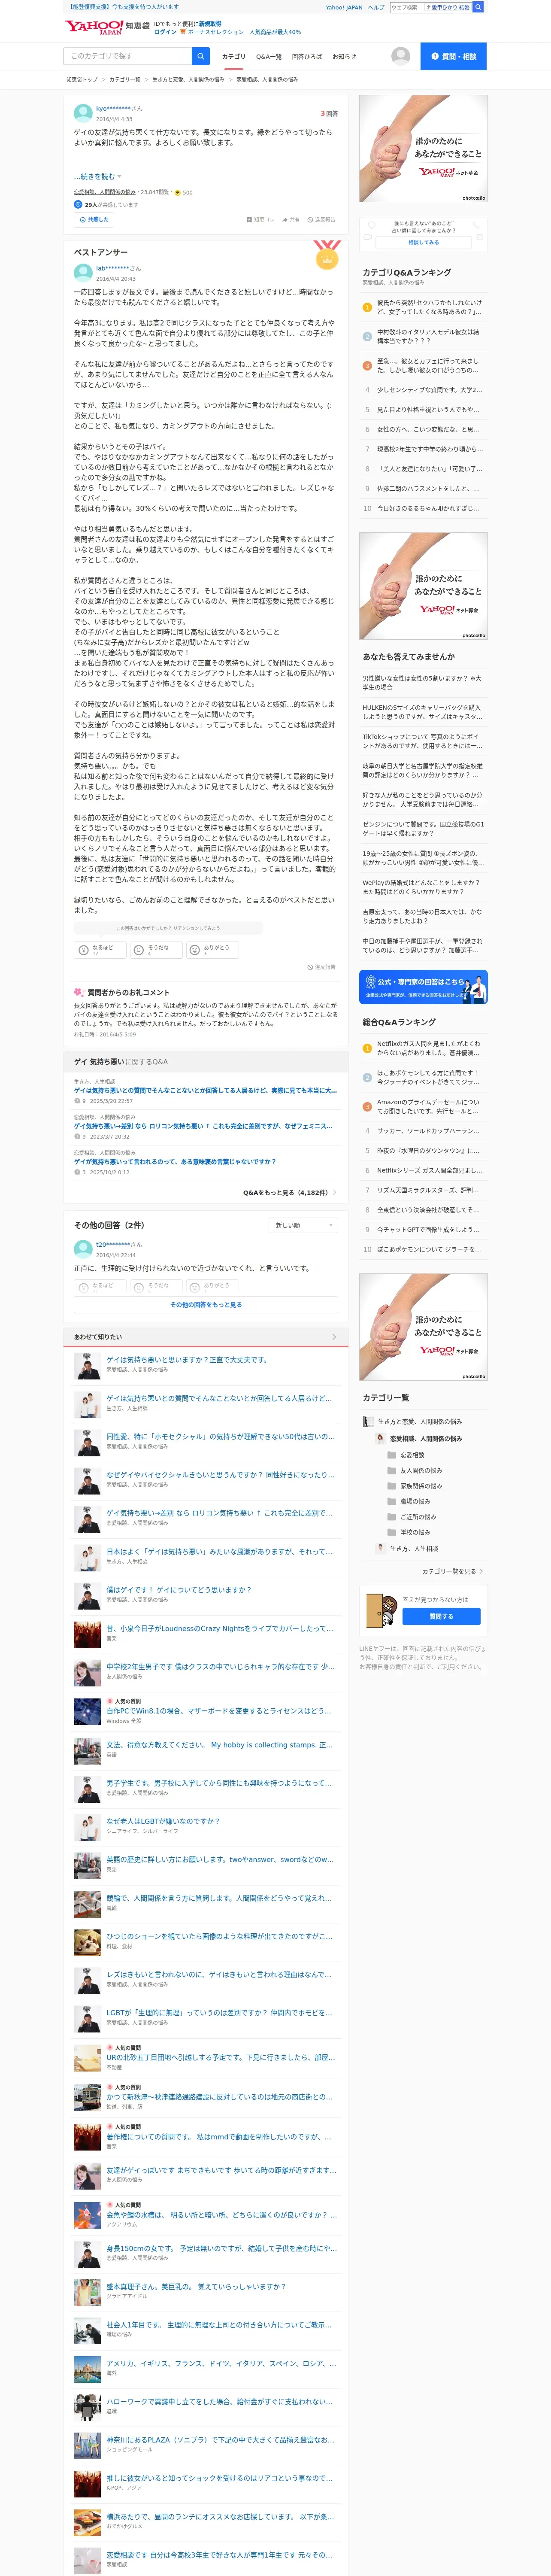Click 公式・専門家の回答はこちら banner
This screenshot has width=551, height=2576.
pos(423,987)
